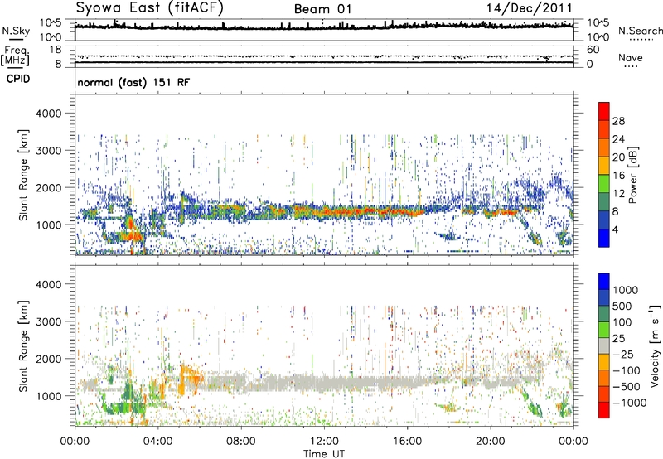
Task: Click the "Syowa East (fitACF)" plot title
Action: click(x=150, y=8)
